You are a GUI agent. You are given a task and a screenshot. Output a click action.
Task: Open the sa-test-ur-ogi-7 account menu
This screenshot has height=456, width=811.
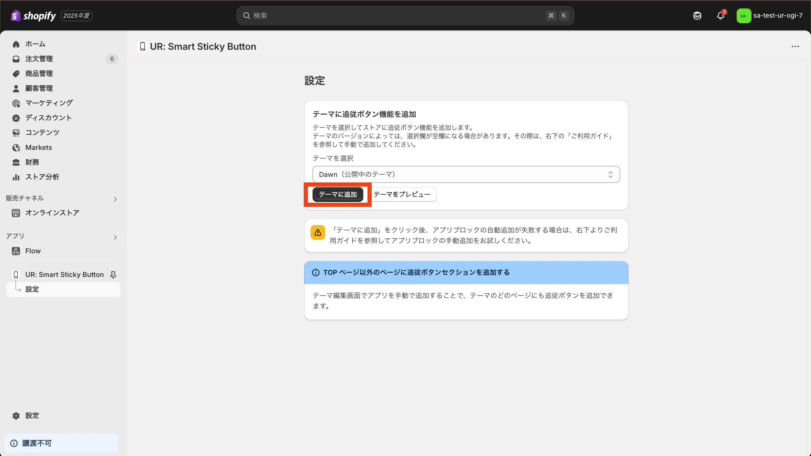pos(770,16)
